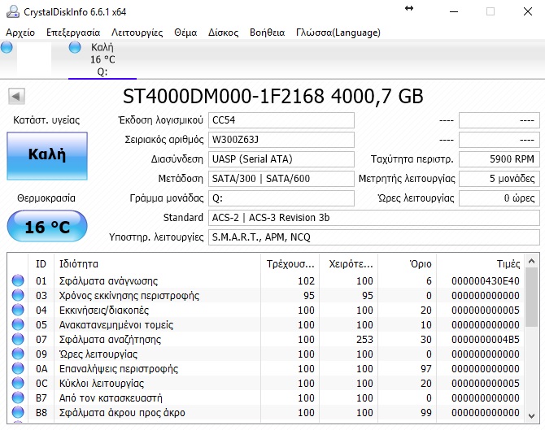Click status orb for attribute 0A
545x430 pixels.
(x=18, y=368)
